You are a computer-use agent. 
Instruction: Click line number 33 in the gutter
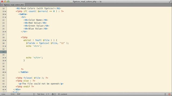tap(3, 52)
